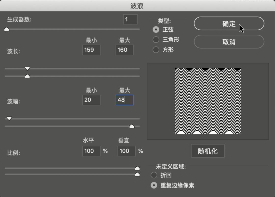The image size is (275, 197).
Task: Click the minimum wavelength slider handle
Action: (x=27, y=68)
